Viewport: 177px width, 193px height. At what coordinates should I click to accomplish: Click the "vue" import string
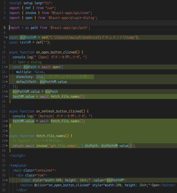tap(50, 8)
